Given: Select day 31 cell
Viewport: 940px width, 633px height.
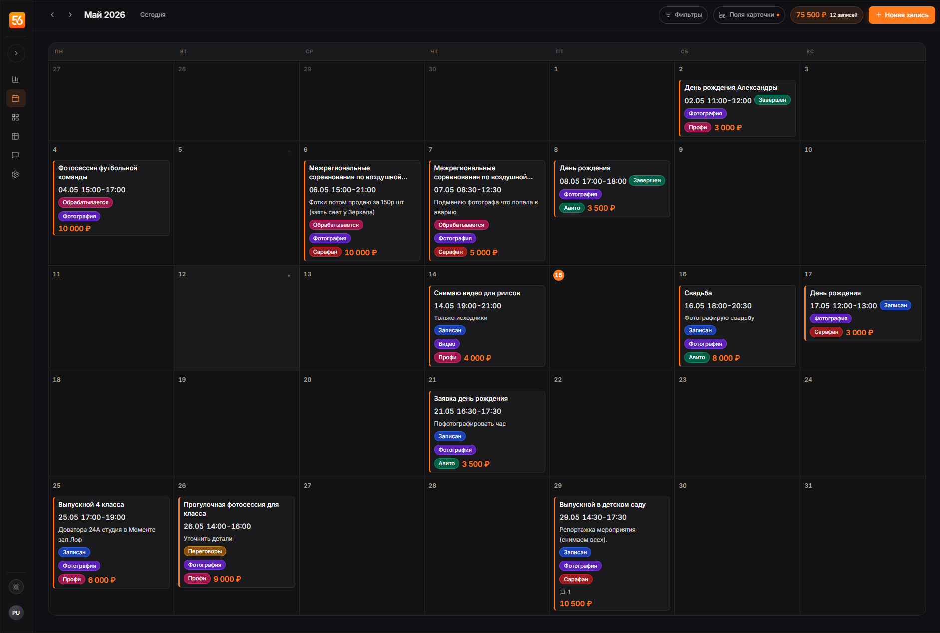Looking at the screenshot, I should click(x=863, y=546).
